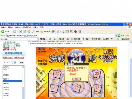Open the Home page icon
Image resolution: width=132 pixels, height=99 pixels.
[29, 31]
